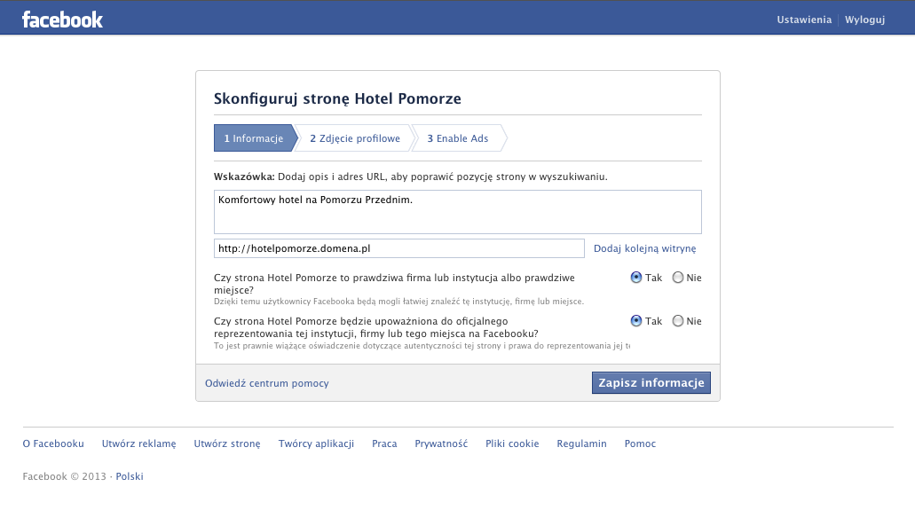Viewport: 915px width, 510px height.
Task: Open Pliki cookie footer link
Action: [x=512, y=443]
